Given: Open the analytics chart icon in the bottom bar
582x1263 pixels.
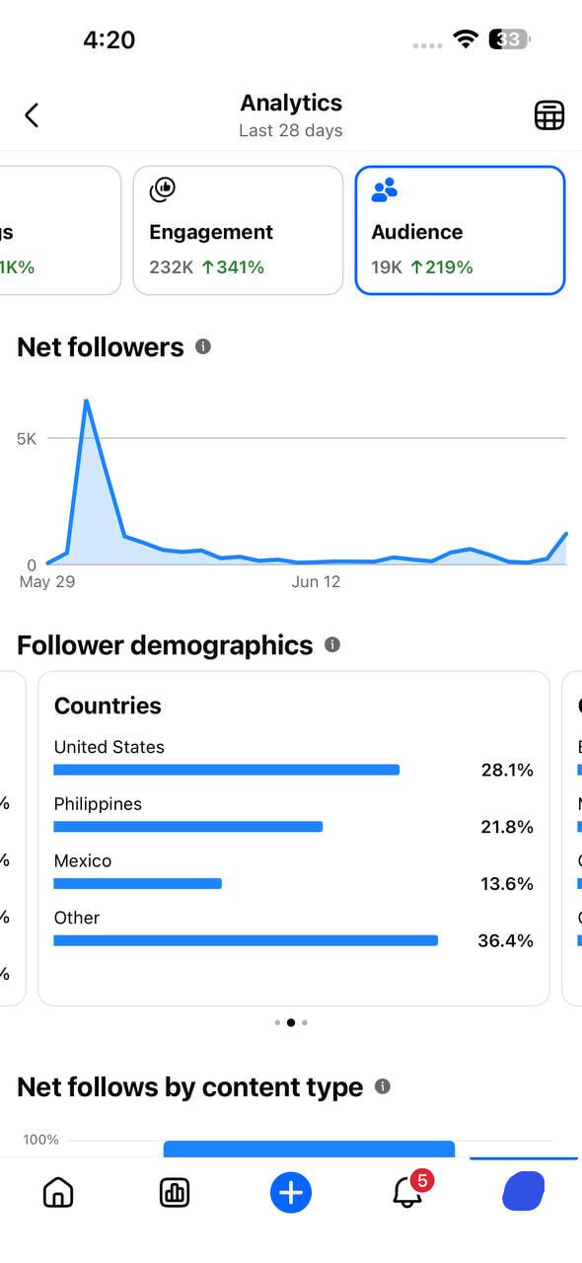Looking at the screenshot, I should (x=175, y=1193).
